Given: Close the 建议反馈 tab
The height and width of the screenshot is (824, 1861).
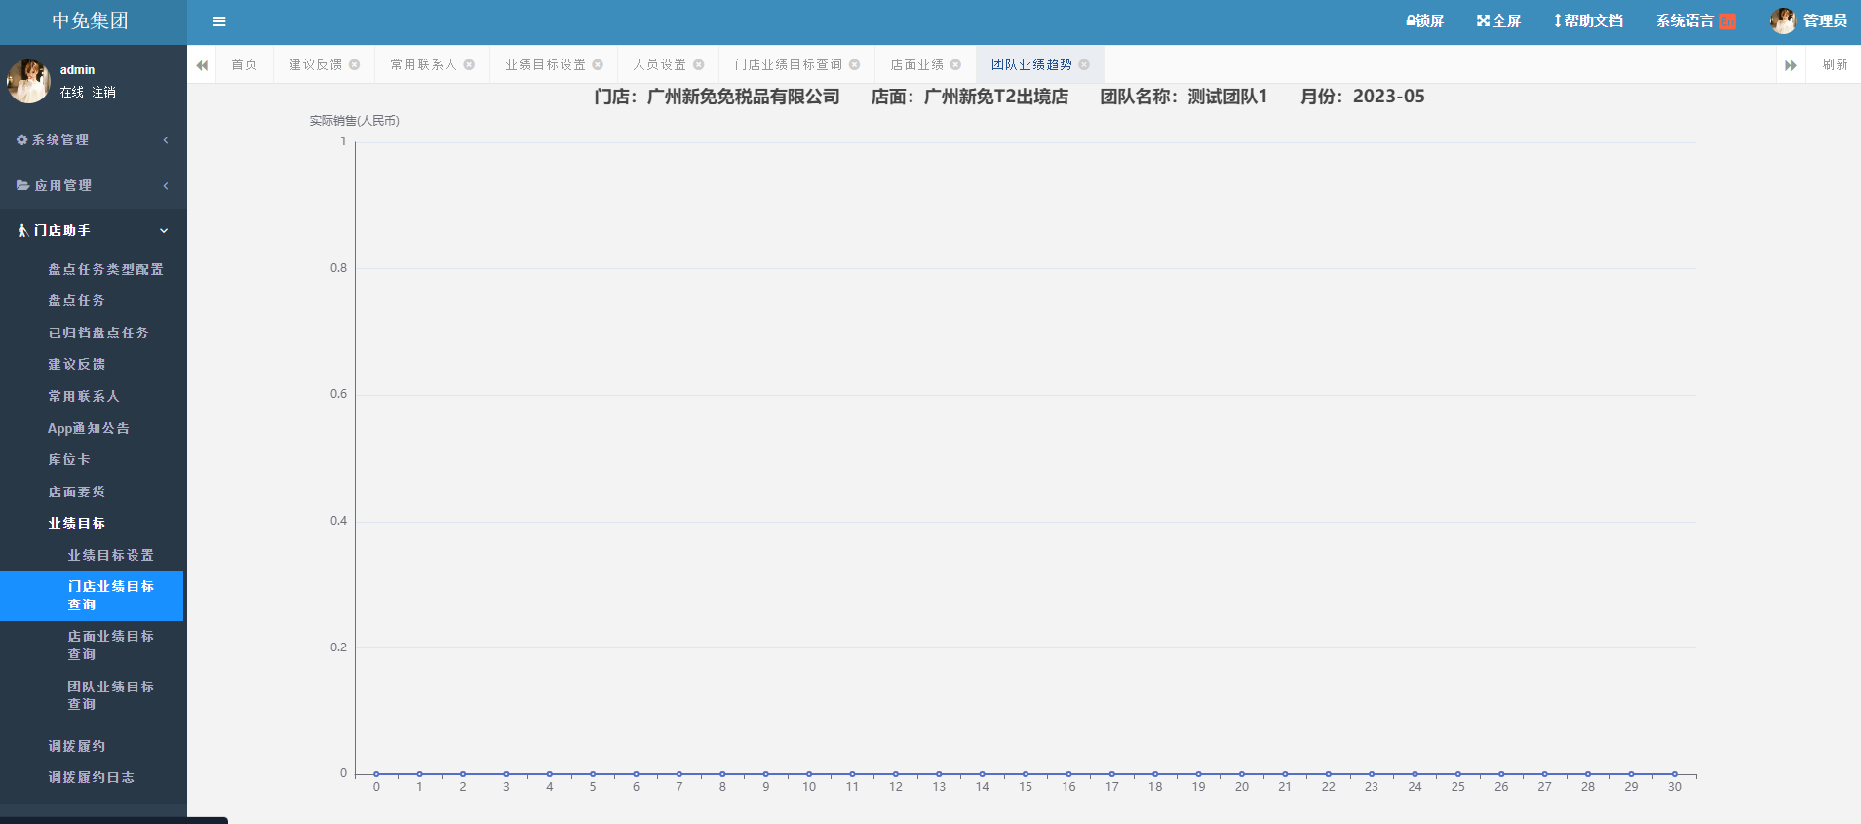Looking at the screenshot, I should [355, 65].
